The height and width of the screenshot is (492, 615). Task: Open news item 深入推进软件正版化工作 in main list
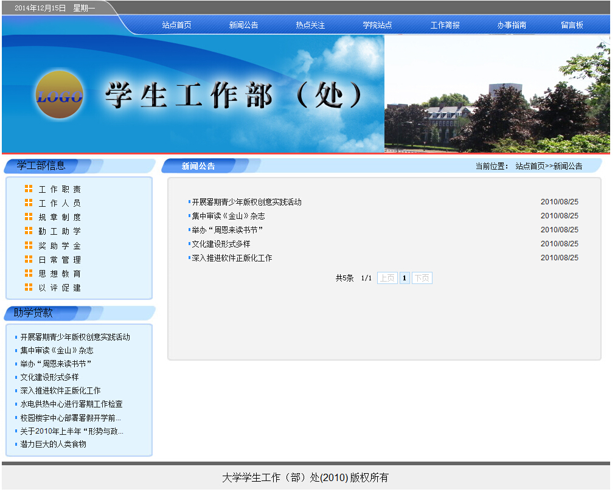click(x=232, y=258)
